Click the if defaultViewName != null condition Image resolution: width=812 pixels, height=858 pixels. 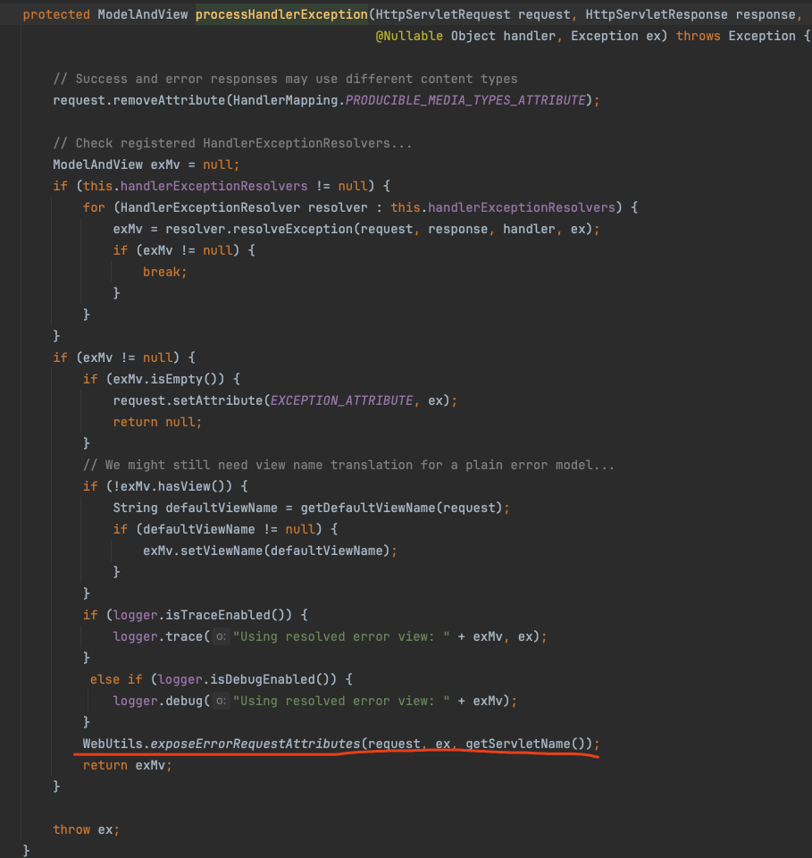pyautogui.click(x=225, y=529)
